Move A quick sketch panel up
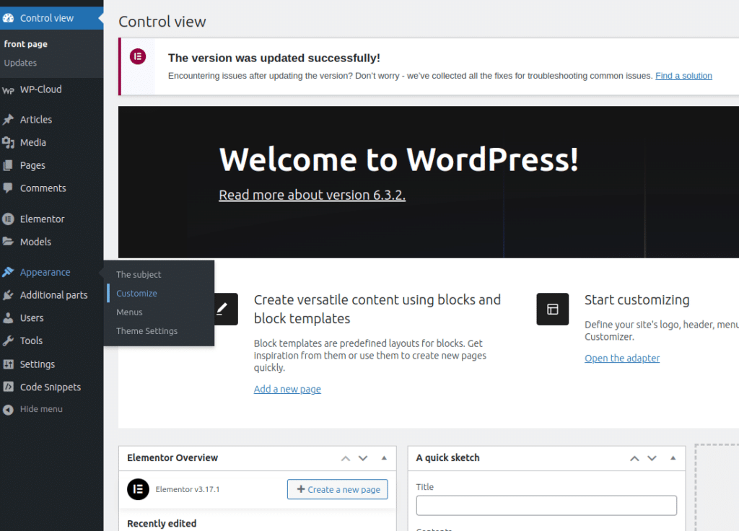Screen dimensions: 739x531 point(634,458)
